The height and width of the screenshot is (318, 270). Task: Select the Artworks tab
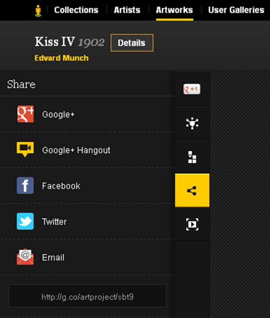point(174,10)
